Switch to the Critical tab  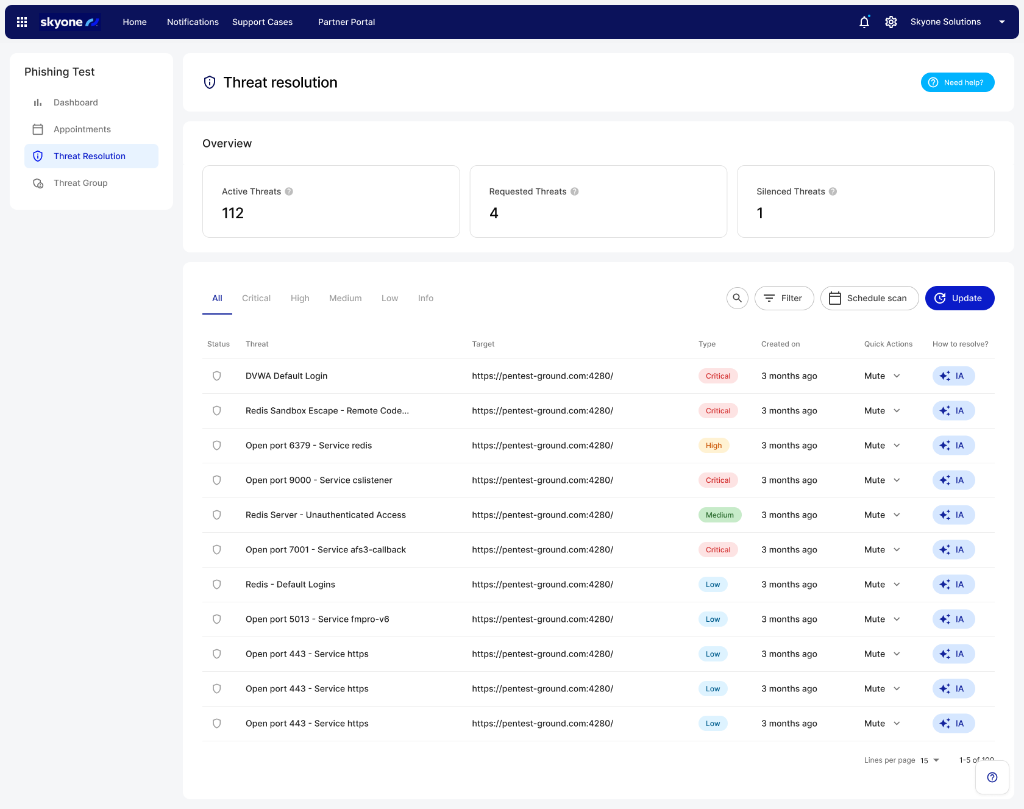[256, 298]
